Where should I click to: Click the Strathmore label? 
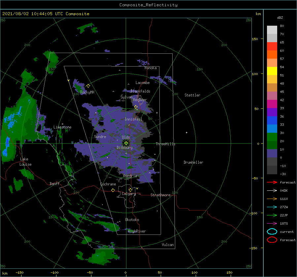click(160, 195)
